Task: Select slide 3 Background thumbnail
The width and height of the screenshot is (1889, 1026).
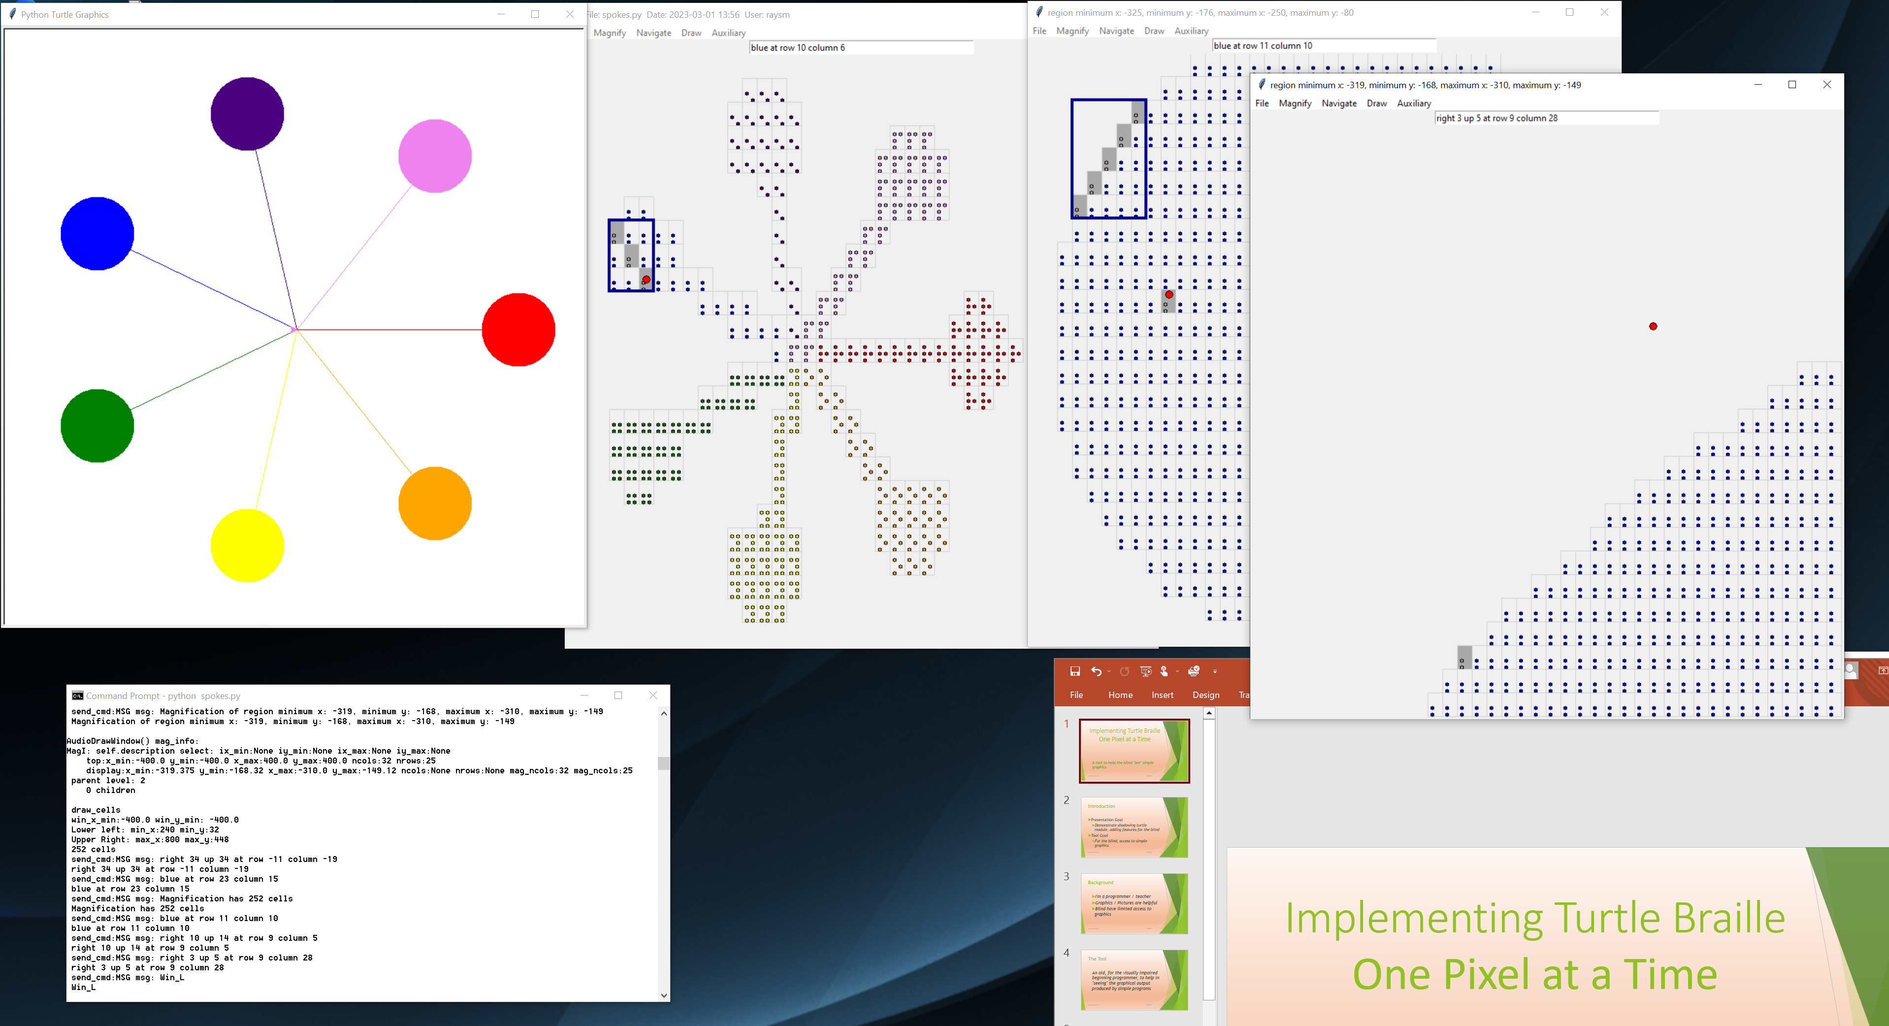Action: 1134,903
